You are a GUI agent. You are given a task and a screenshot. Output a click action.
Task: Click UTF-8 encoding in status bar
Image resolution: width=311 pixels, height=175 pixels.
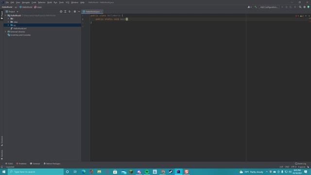point(294,167)
